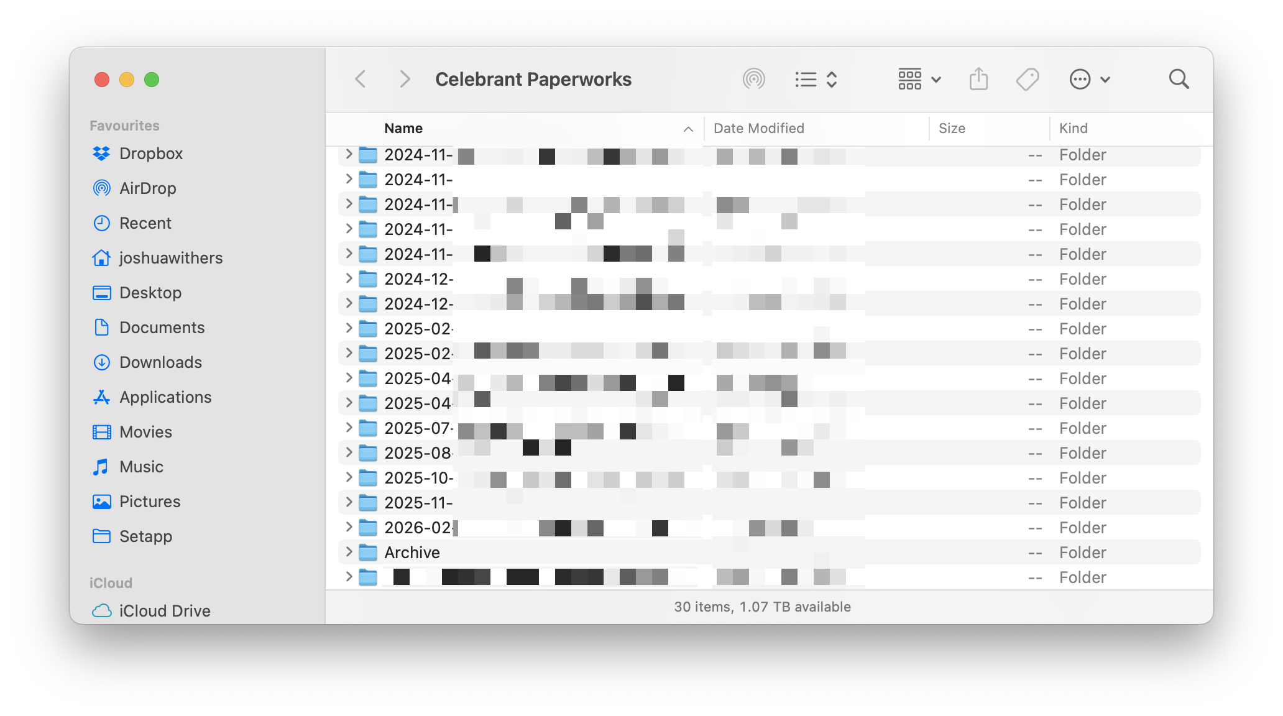1283x716 pixels.
Task: Open Applications in the sidebar
Action: pyautogui.click(x=165, y=397)
